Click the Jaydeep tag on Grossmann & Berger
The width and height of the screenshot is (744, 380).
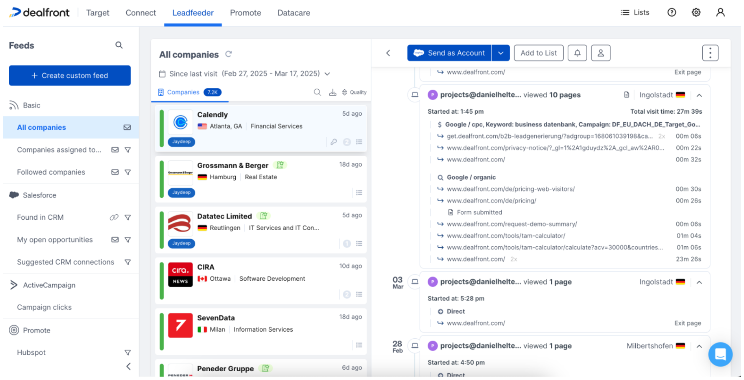tap(181, 193)
